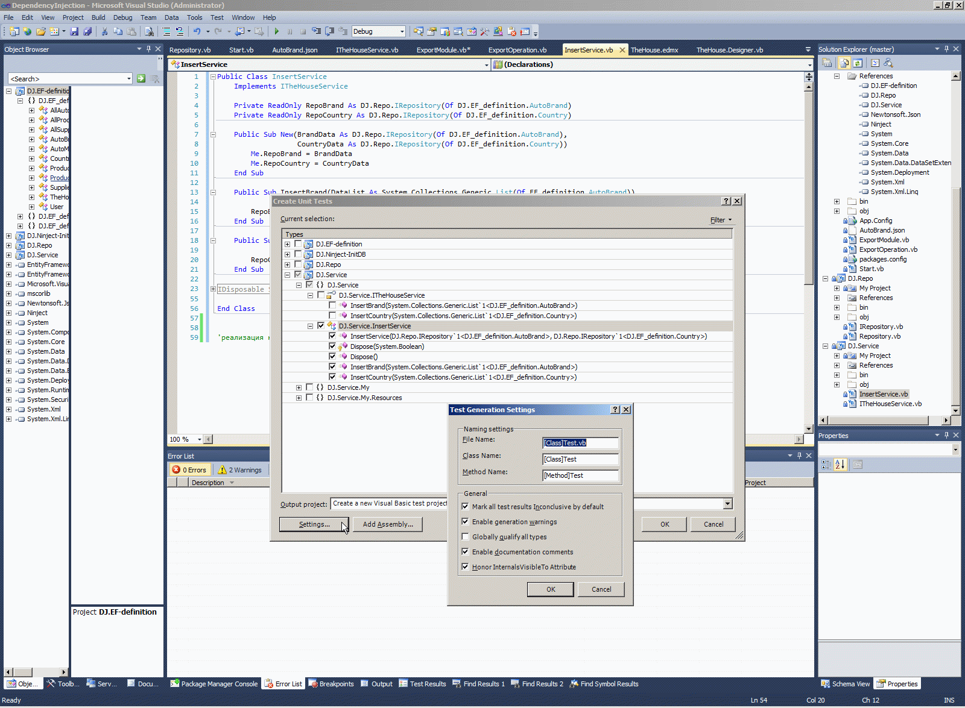Pin the Solution Explorer panel with pushpin icon
The width and height of the screenshot is (965, 708).
coord(946,49)
